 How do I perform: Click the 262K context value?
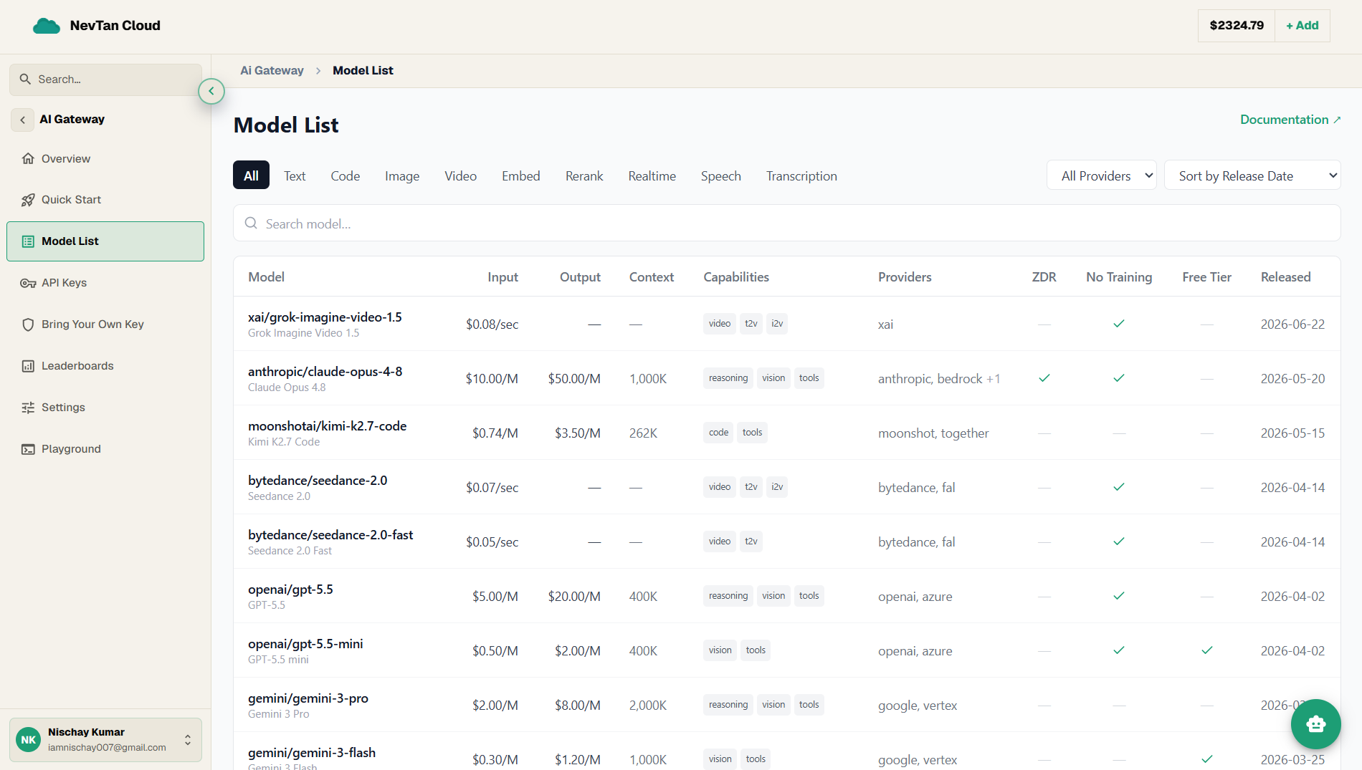[643, 433]
